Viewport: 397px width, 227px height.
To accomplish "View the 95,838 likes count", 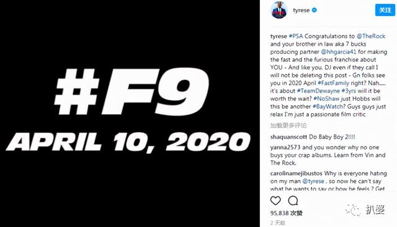I will pyautogui.click(x=287, y=213).
